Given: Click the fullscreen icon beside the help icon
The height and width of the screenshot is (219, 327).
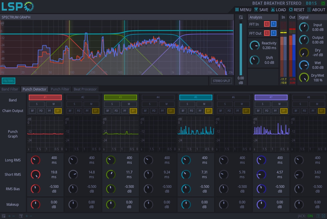Looking at the screenshot, I should (x=323, y=216).
